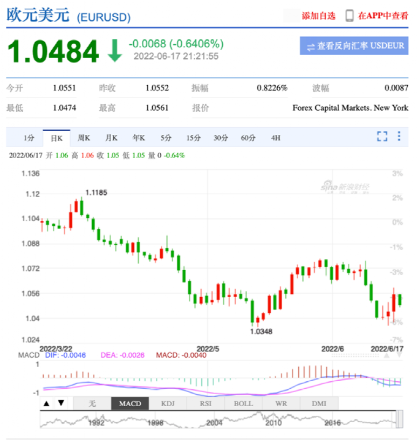Screen dimensions: 418x440
Task: Click the phone icon beside 在APP中查看
Action: click(x=350, y=16)
